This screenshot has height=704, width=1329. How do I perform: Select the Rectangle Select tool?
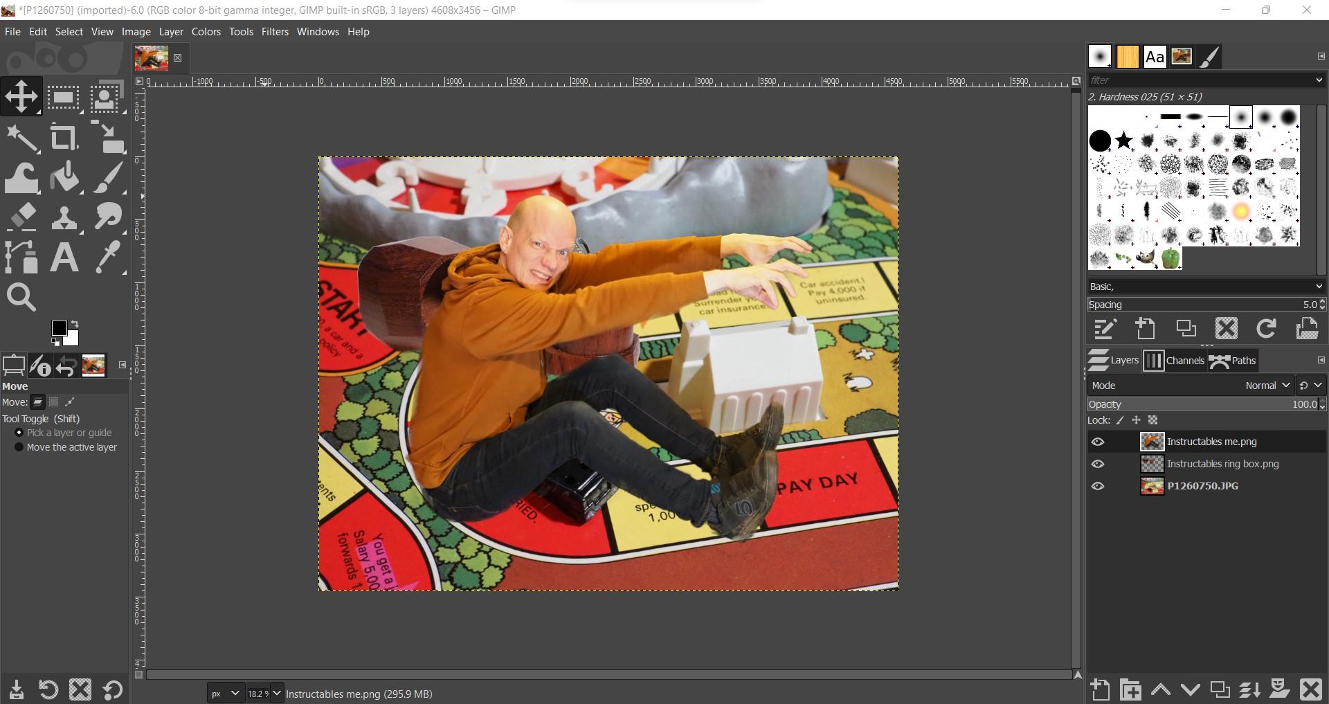(64, 97)
